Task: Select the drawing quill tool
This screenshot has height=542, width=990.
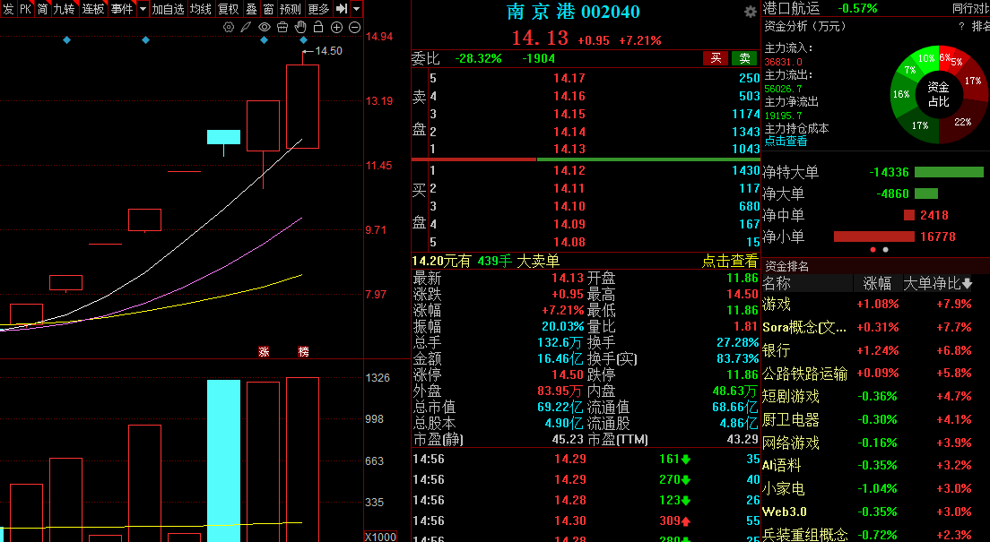Action: click(246, 27)
